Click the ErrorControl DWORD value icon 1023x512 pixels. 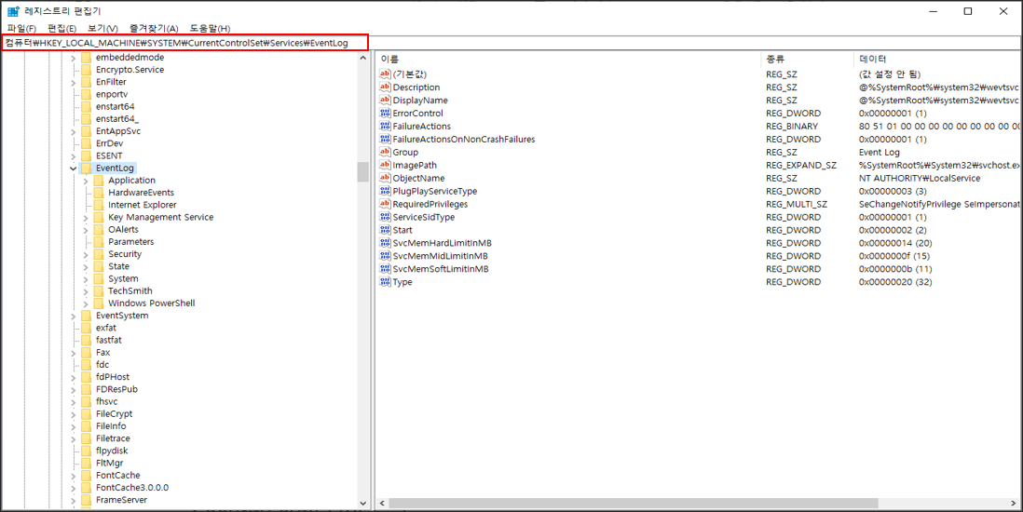tap(385, 114)
